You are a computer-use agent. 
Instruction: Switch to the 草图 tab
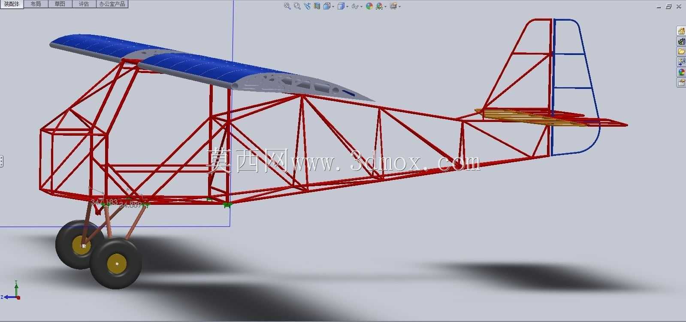click(60, 4)
